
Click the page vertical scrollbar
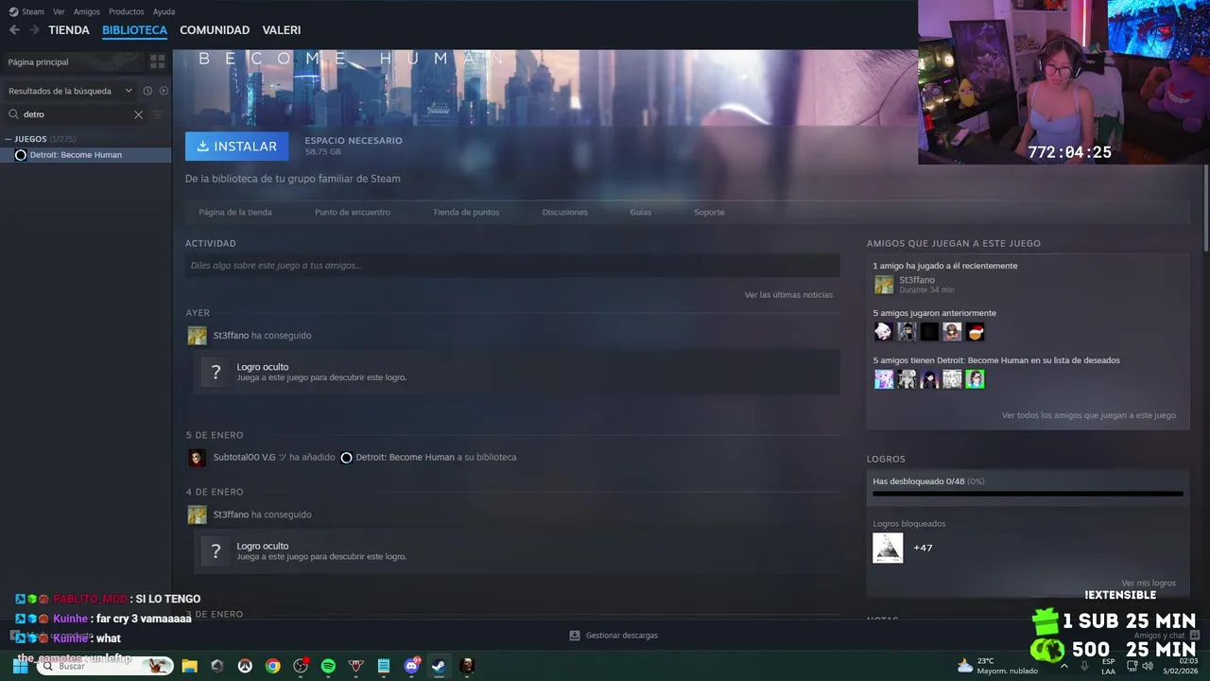(1205, 208)
